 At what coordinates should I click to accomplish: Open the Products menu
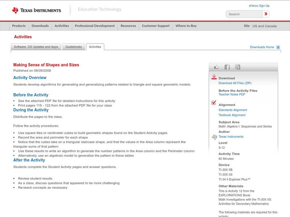tap(19, 26)
